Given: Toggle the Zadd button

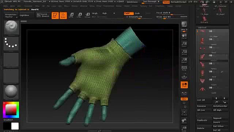Looking at the screenshot, I should (129, 13).
